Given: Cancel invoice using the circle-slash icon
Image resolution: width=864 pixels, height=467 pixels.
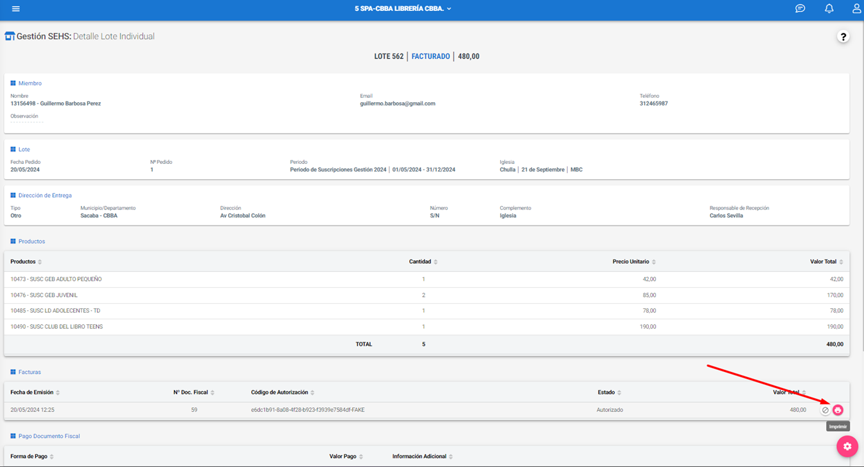Looking at the screenshot, I should [825, 410].
